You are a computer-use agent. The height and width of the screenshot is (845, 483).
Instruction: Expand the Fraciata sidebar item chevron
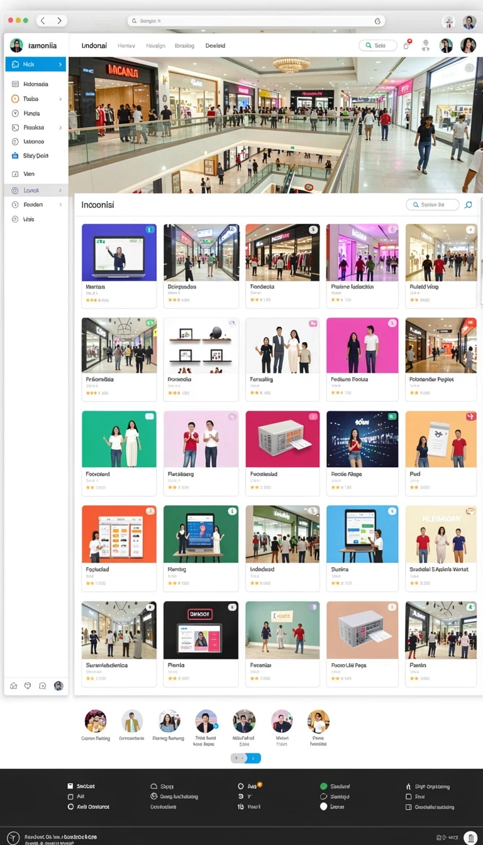(60, 128)
